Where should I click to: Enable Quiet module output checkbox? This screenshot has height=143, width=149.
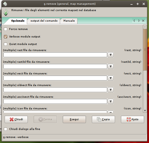(6, 44)
